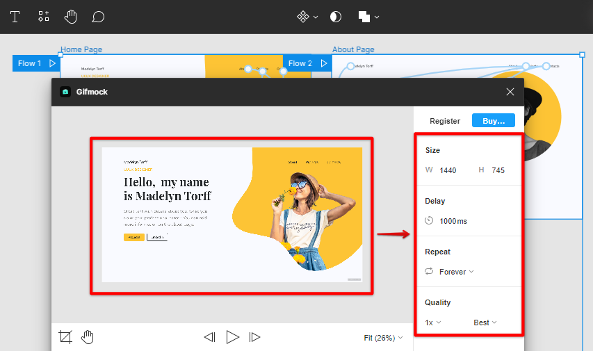Viewport: 593px width, 351px height.
Task: Click the Flow 1 play button
Action: pos(52,63)
